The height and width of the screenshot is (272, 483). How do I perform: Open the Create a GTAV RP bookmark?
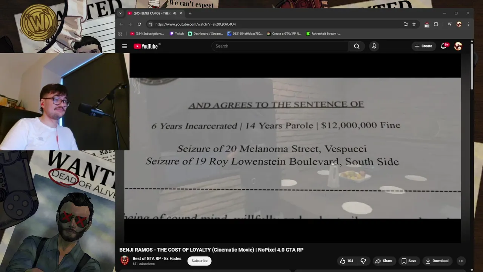284,34
